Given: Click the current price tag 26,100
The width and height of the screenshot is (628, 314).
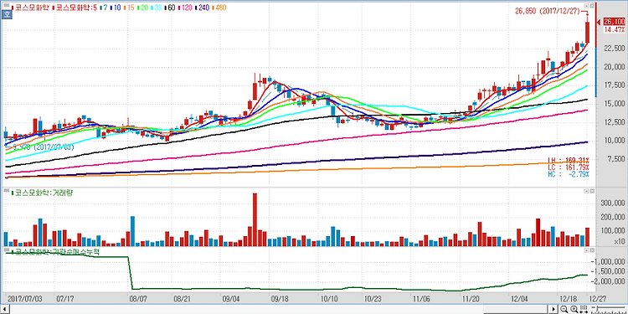Looking at the screenshot, I should (615, 22).
